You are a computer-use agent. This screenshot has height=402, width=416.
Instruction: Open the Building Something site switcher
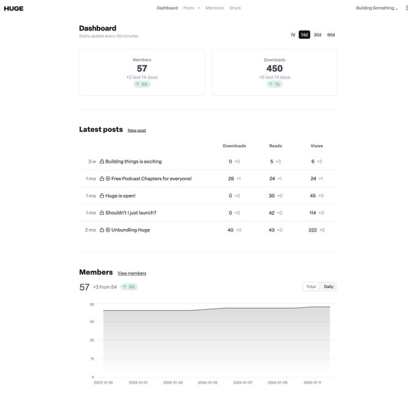(x=376, y=8)
